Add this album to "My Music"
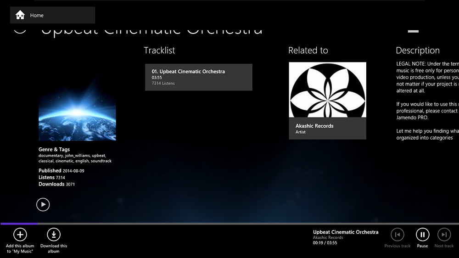 pos(20,235)
